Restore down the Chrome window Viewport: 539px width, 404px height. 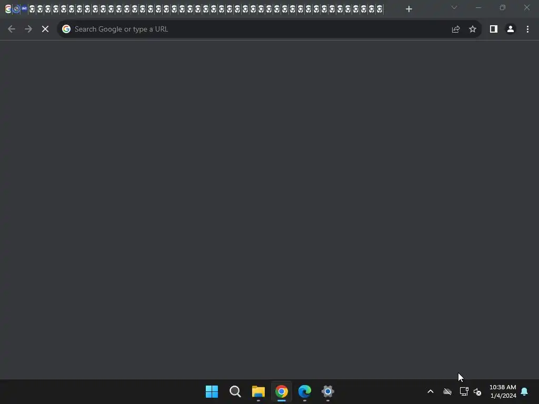tap(503, 7)
